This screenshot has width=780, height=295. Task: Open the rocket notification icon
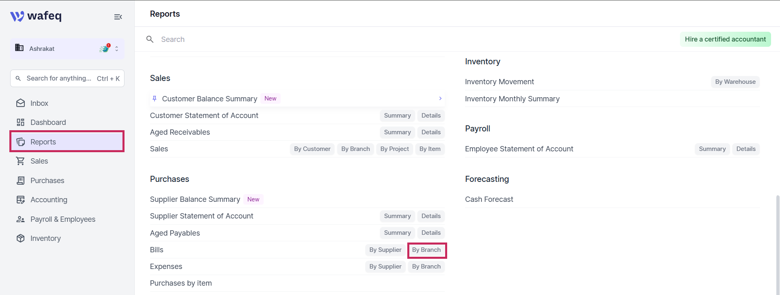click(105, 48)
